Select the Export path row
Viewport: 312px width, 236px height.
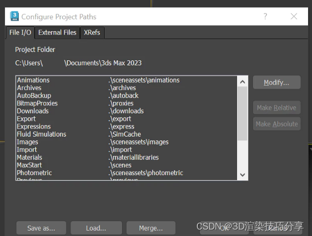(x=126, y=119)
